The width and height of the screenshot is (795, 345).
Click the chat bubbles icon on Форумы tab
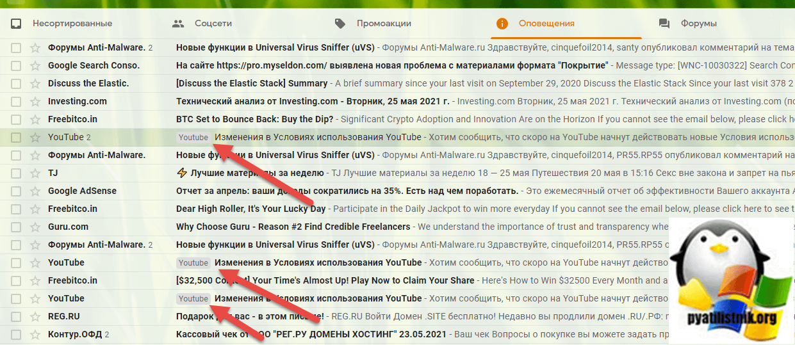[664, 24]
